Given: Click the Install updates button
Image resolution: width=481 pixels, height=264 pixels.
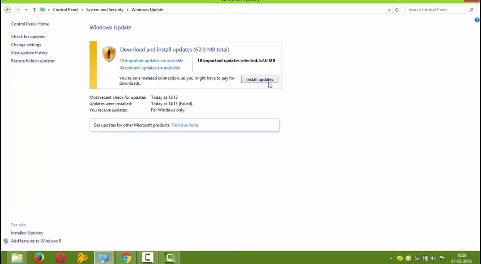Looking at the screenshot, I should [260, 80].
